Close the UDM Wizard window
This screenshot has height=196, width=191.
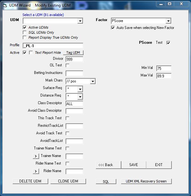(x=181, y=4)
